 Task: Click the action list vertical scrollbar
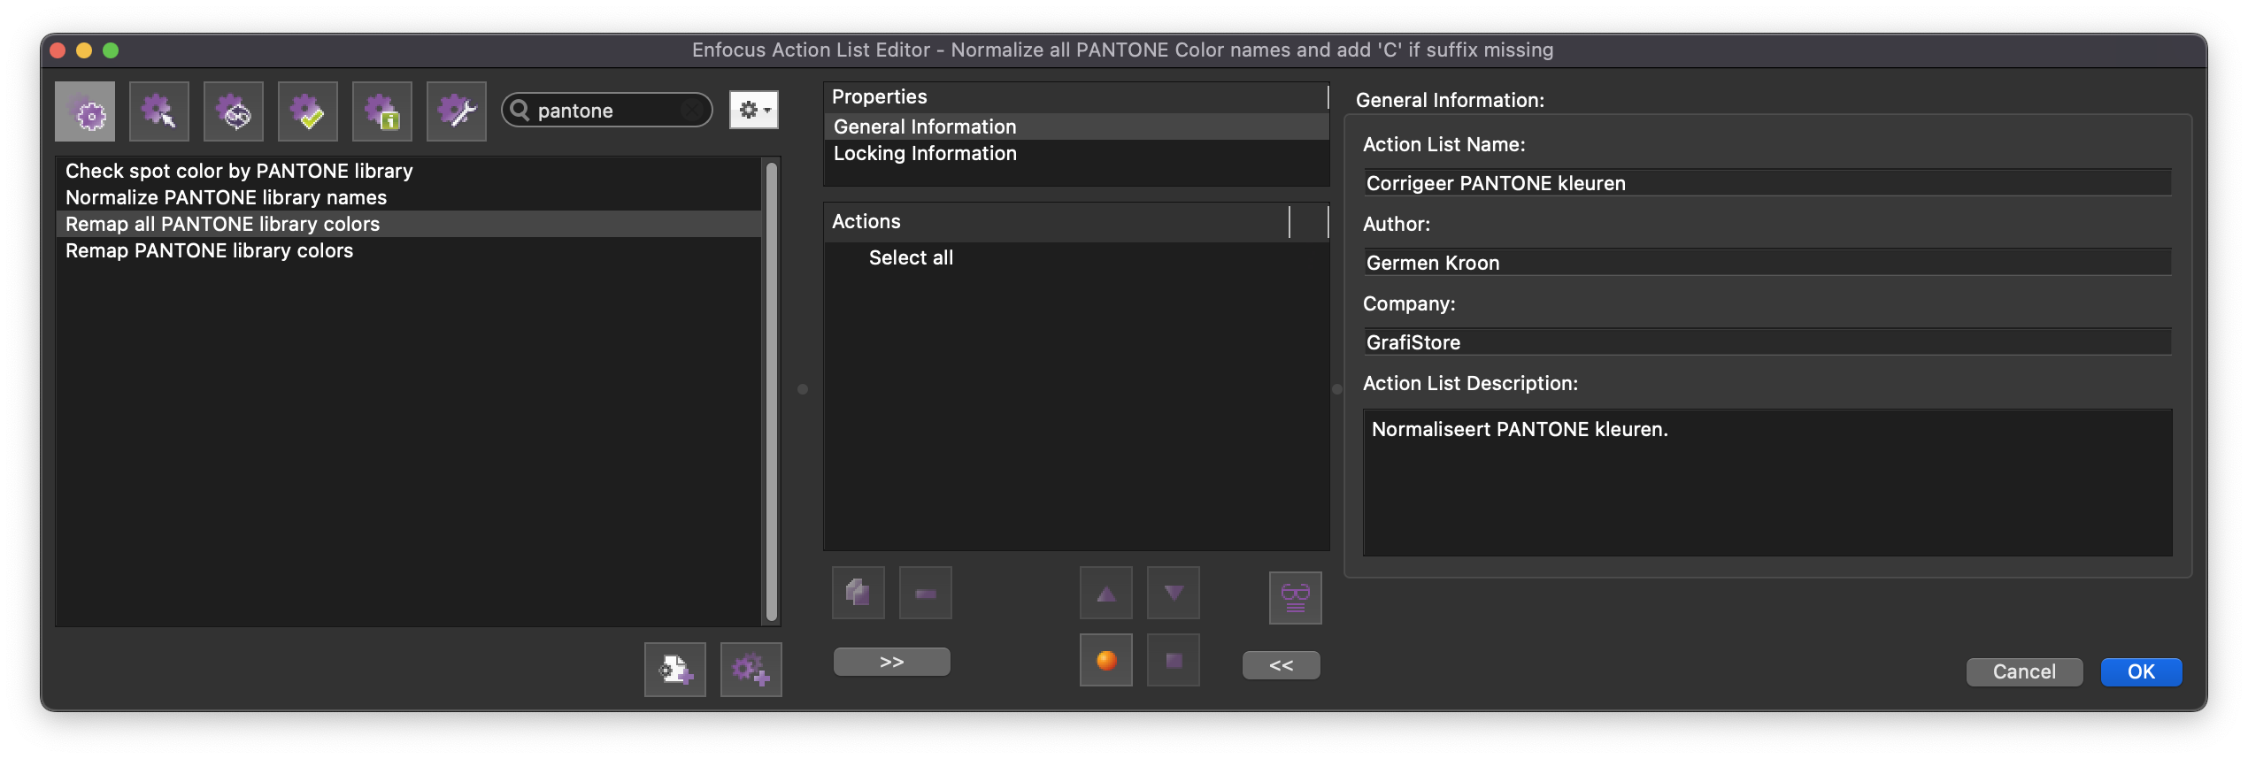click(772, 391)
